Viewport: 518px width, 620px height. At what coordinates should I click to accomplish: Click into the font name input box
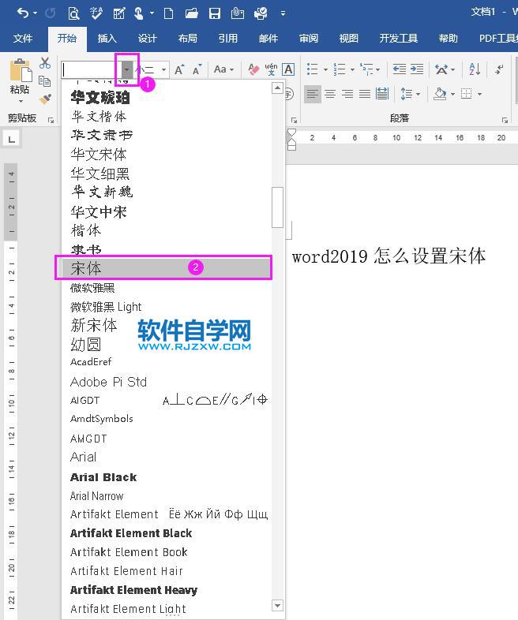coord(92,70)
